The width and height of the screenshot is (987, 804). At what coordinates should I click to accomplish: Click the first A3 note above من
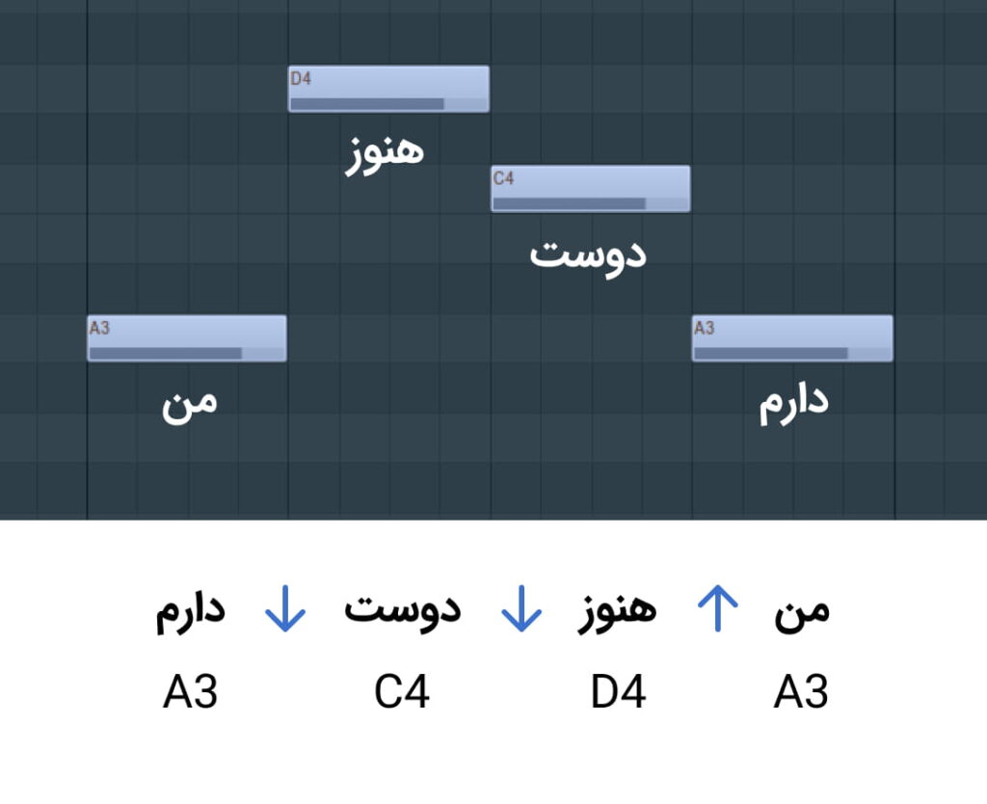(x=187, y=338)
